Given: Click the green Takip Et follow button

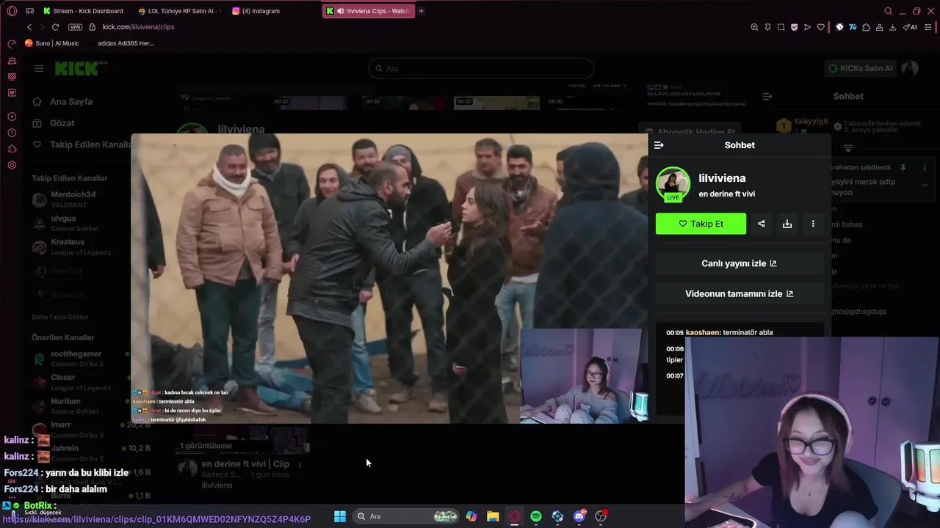Looking at the screenshot, I should point(701,224).
